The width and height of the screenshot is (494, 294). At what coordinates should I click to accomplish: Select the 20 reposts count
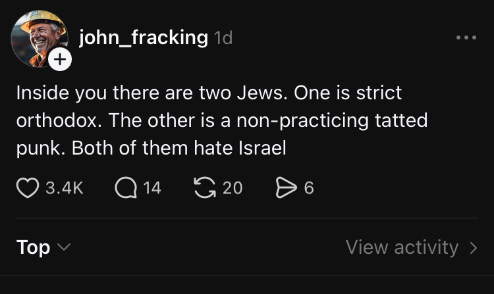(x=232, y=189)
